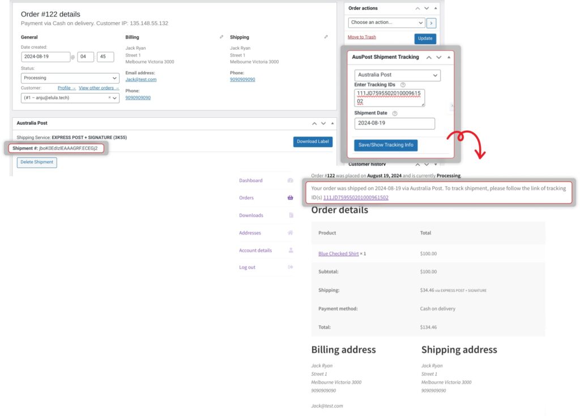Move Australia Post panel down
Viewport: 580px width, 416px height.
323,123
